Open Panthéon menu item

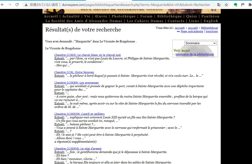[210, 16]
